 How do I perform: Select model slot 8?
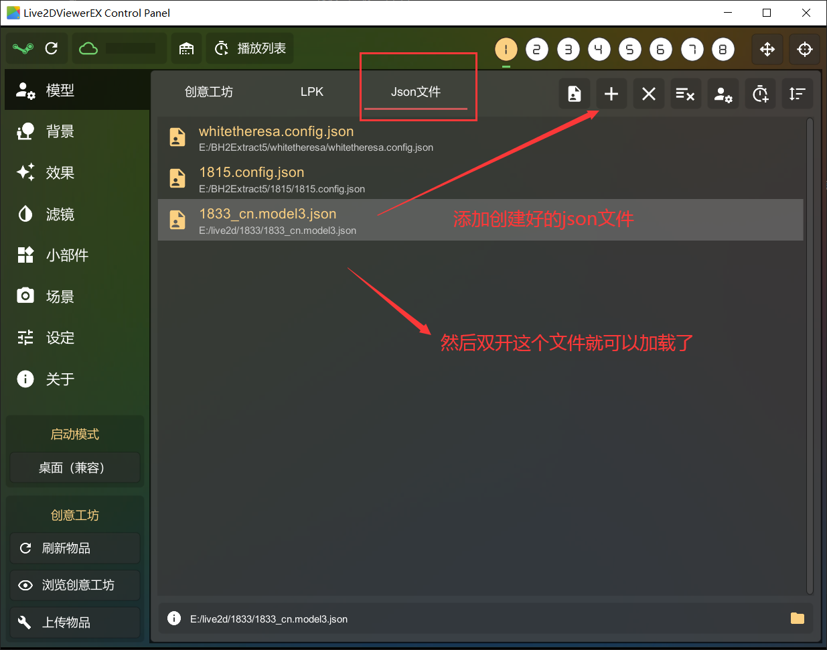pos(723,49)
